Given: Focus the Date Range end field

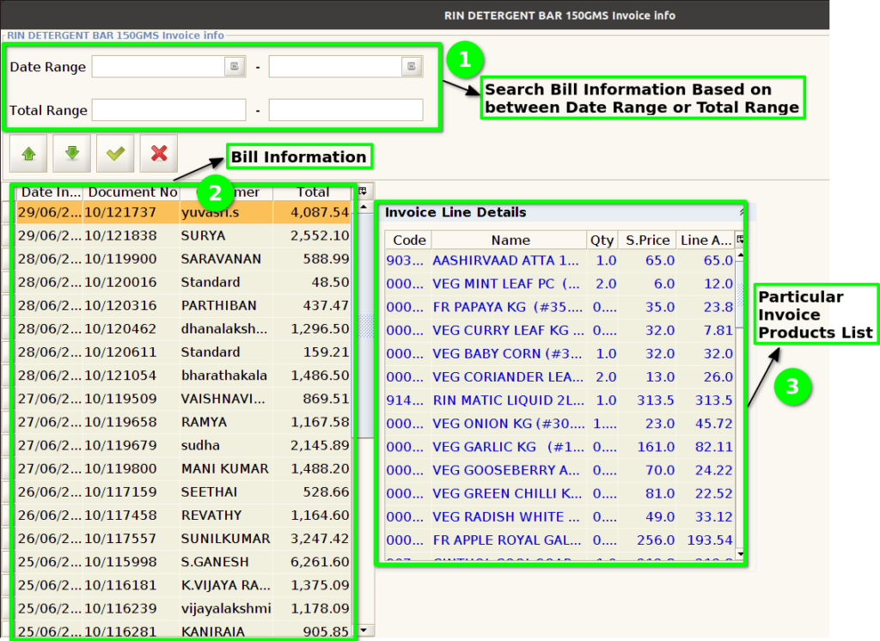Looking at the screenshot, I should 336,66.
